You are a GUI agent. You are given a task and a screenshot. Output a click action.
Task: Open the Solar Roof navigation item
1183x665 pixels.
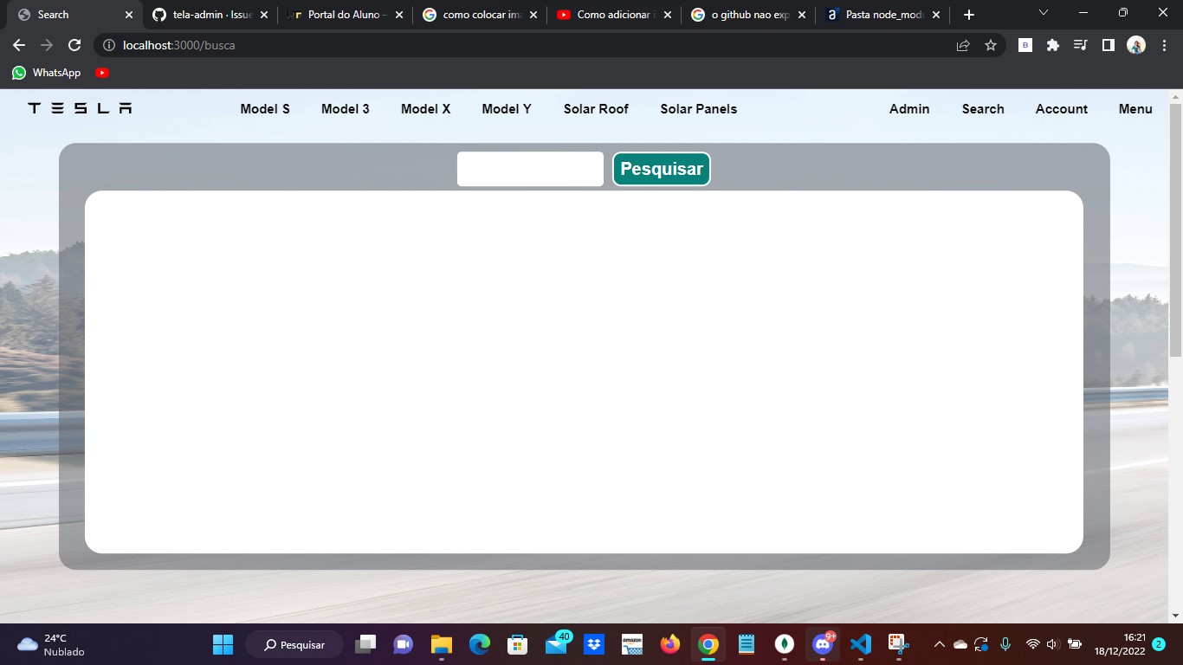(x=596, y=108)
